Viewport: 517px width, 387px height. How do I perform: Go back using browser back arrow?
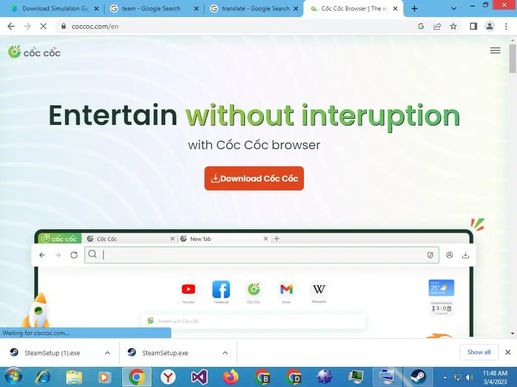(x=11, y=26)
